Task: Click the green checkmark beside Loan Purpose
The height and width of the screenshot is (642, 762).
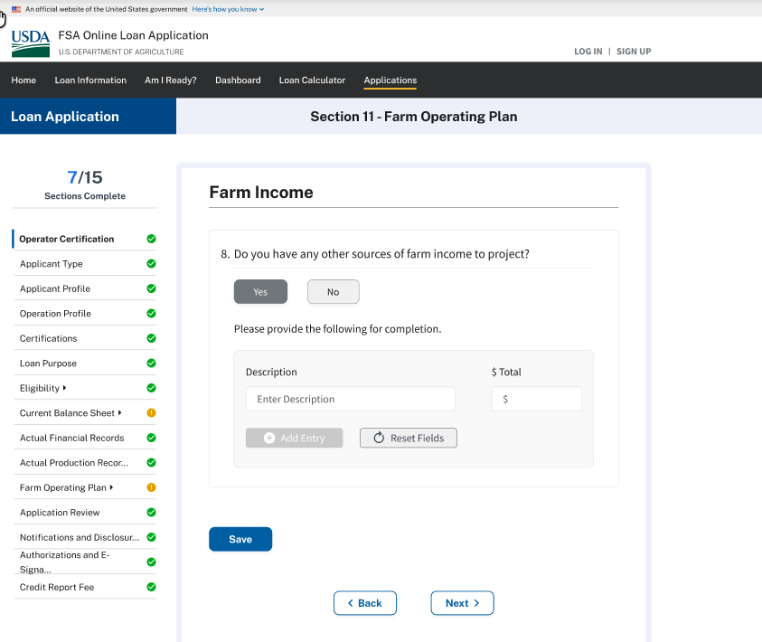Action: coord(151,363)
